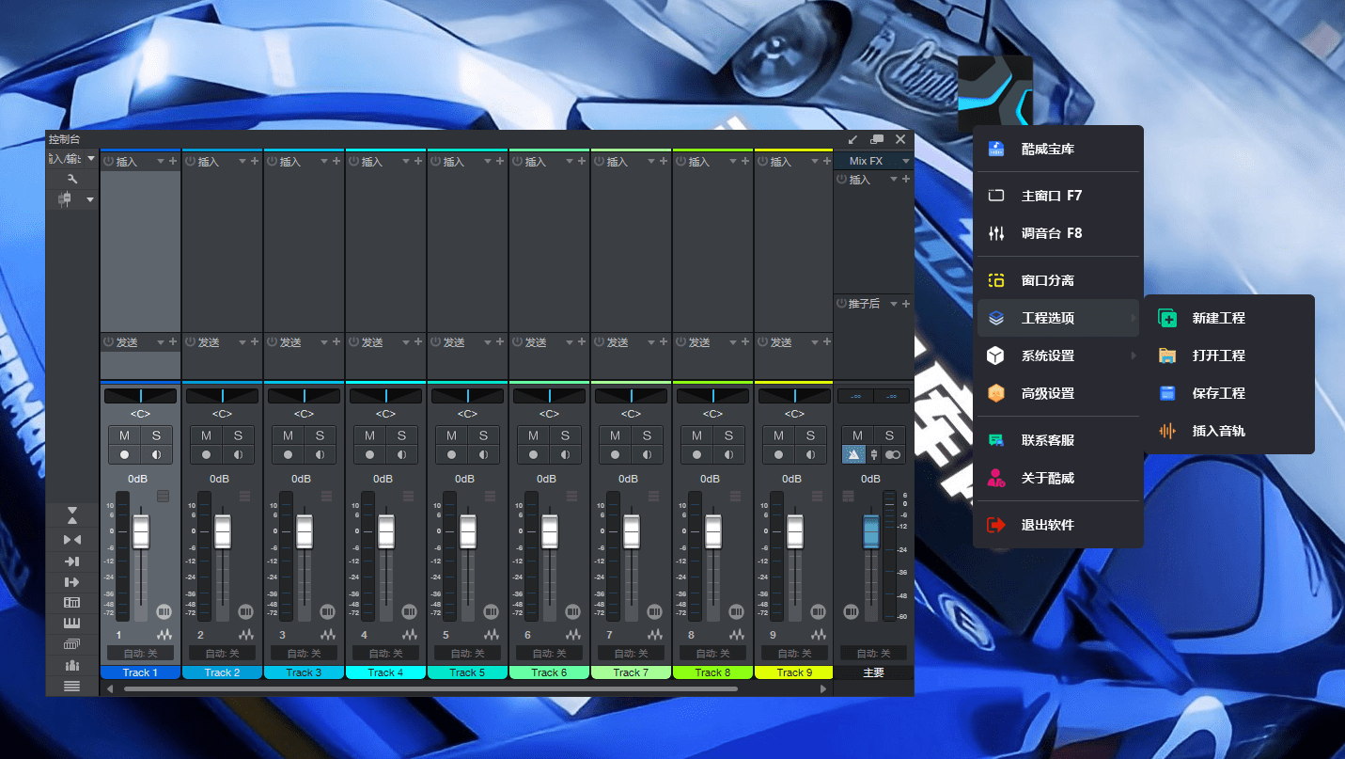Choose 高级设置 menu item
The width and height of the screenshot is (1345, 759).
point(1058,393)
